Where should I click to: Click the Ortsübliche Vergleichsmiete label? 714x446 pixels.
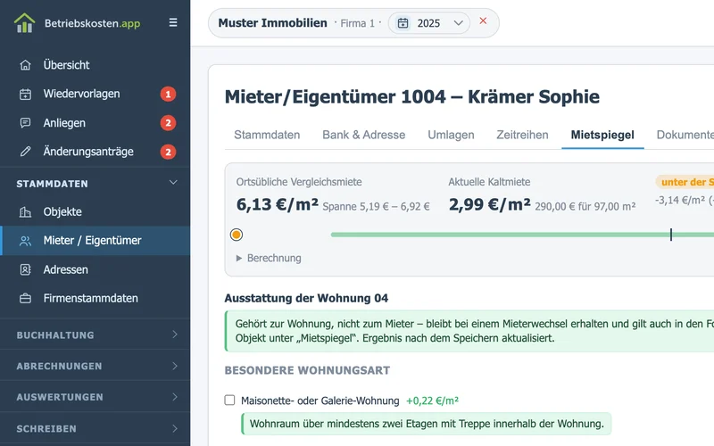(x=299, y=182)
